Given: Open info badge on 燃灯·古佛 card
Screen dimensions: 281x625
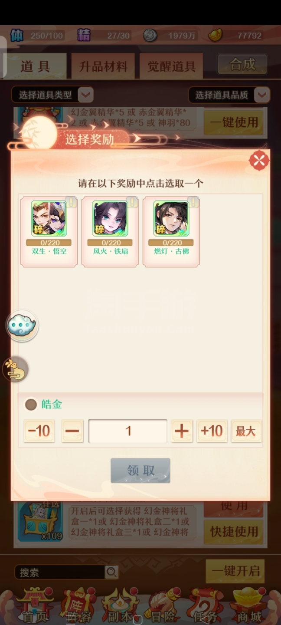Looking at the screenshot, I should 193,202.
